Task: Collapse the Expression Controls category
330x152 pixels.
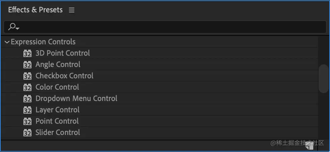Action: [x=7, y=42]
